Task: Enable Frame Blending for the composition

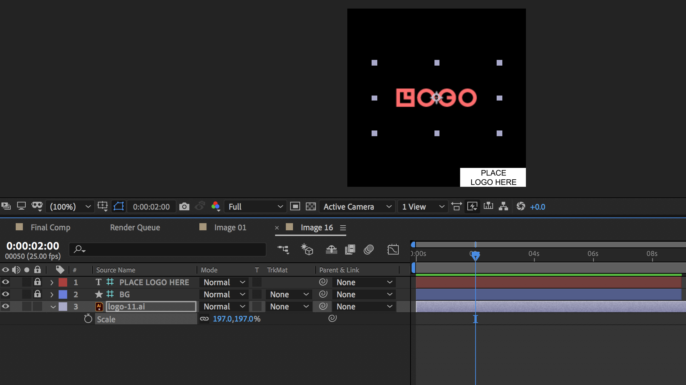Action: [350, 250]
